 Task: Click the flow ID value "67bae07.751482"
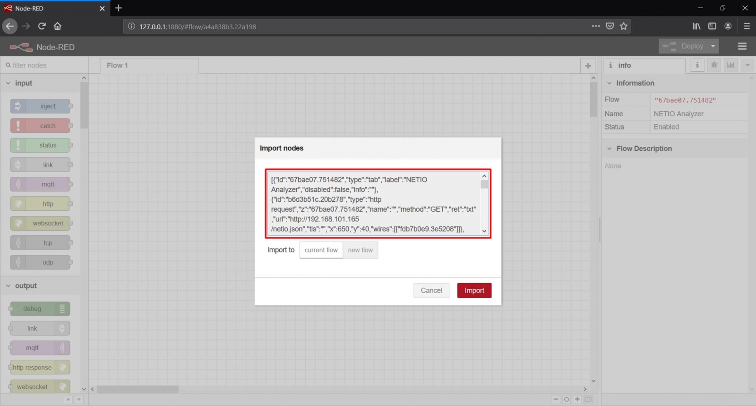click(x=685, y=100)
